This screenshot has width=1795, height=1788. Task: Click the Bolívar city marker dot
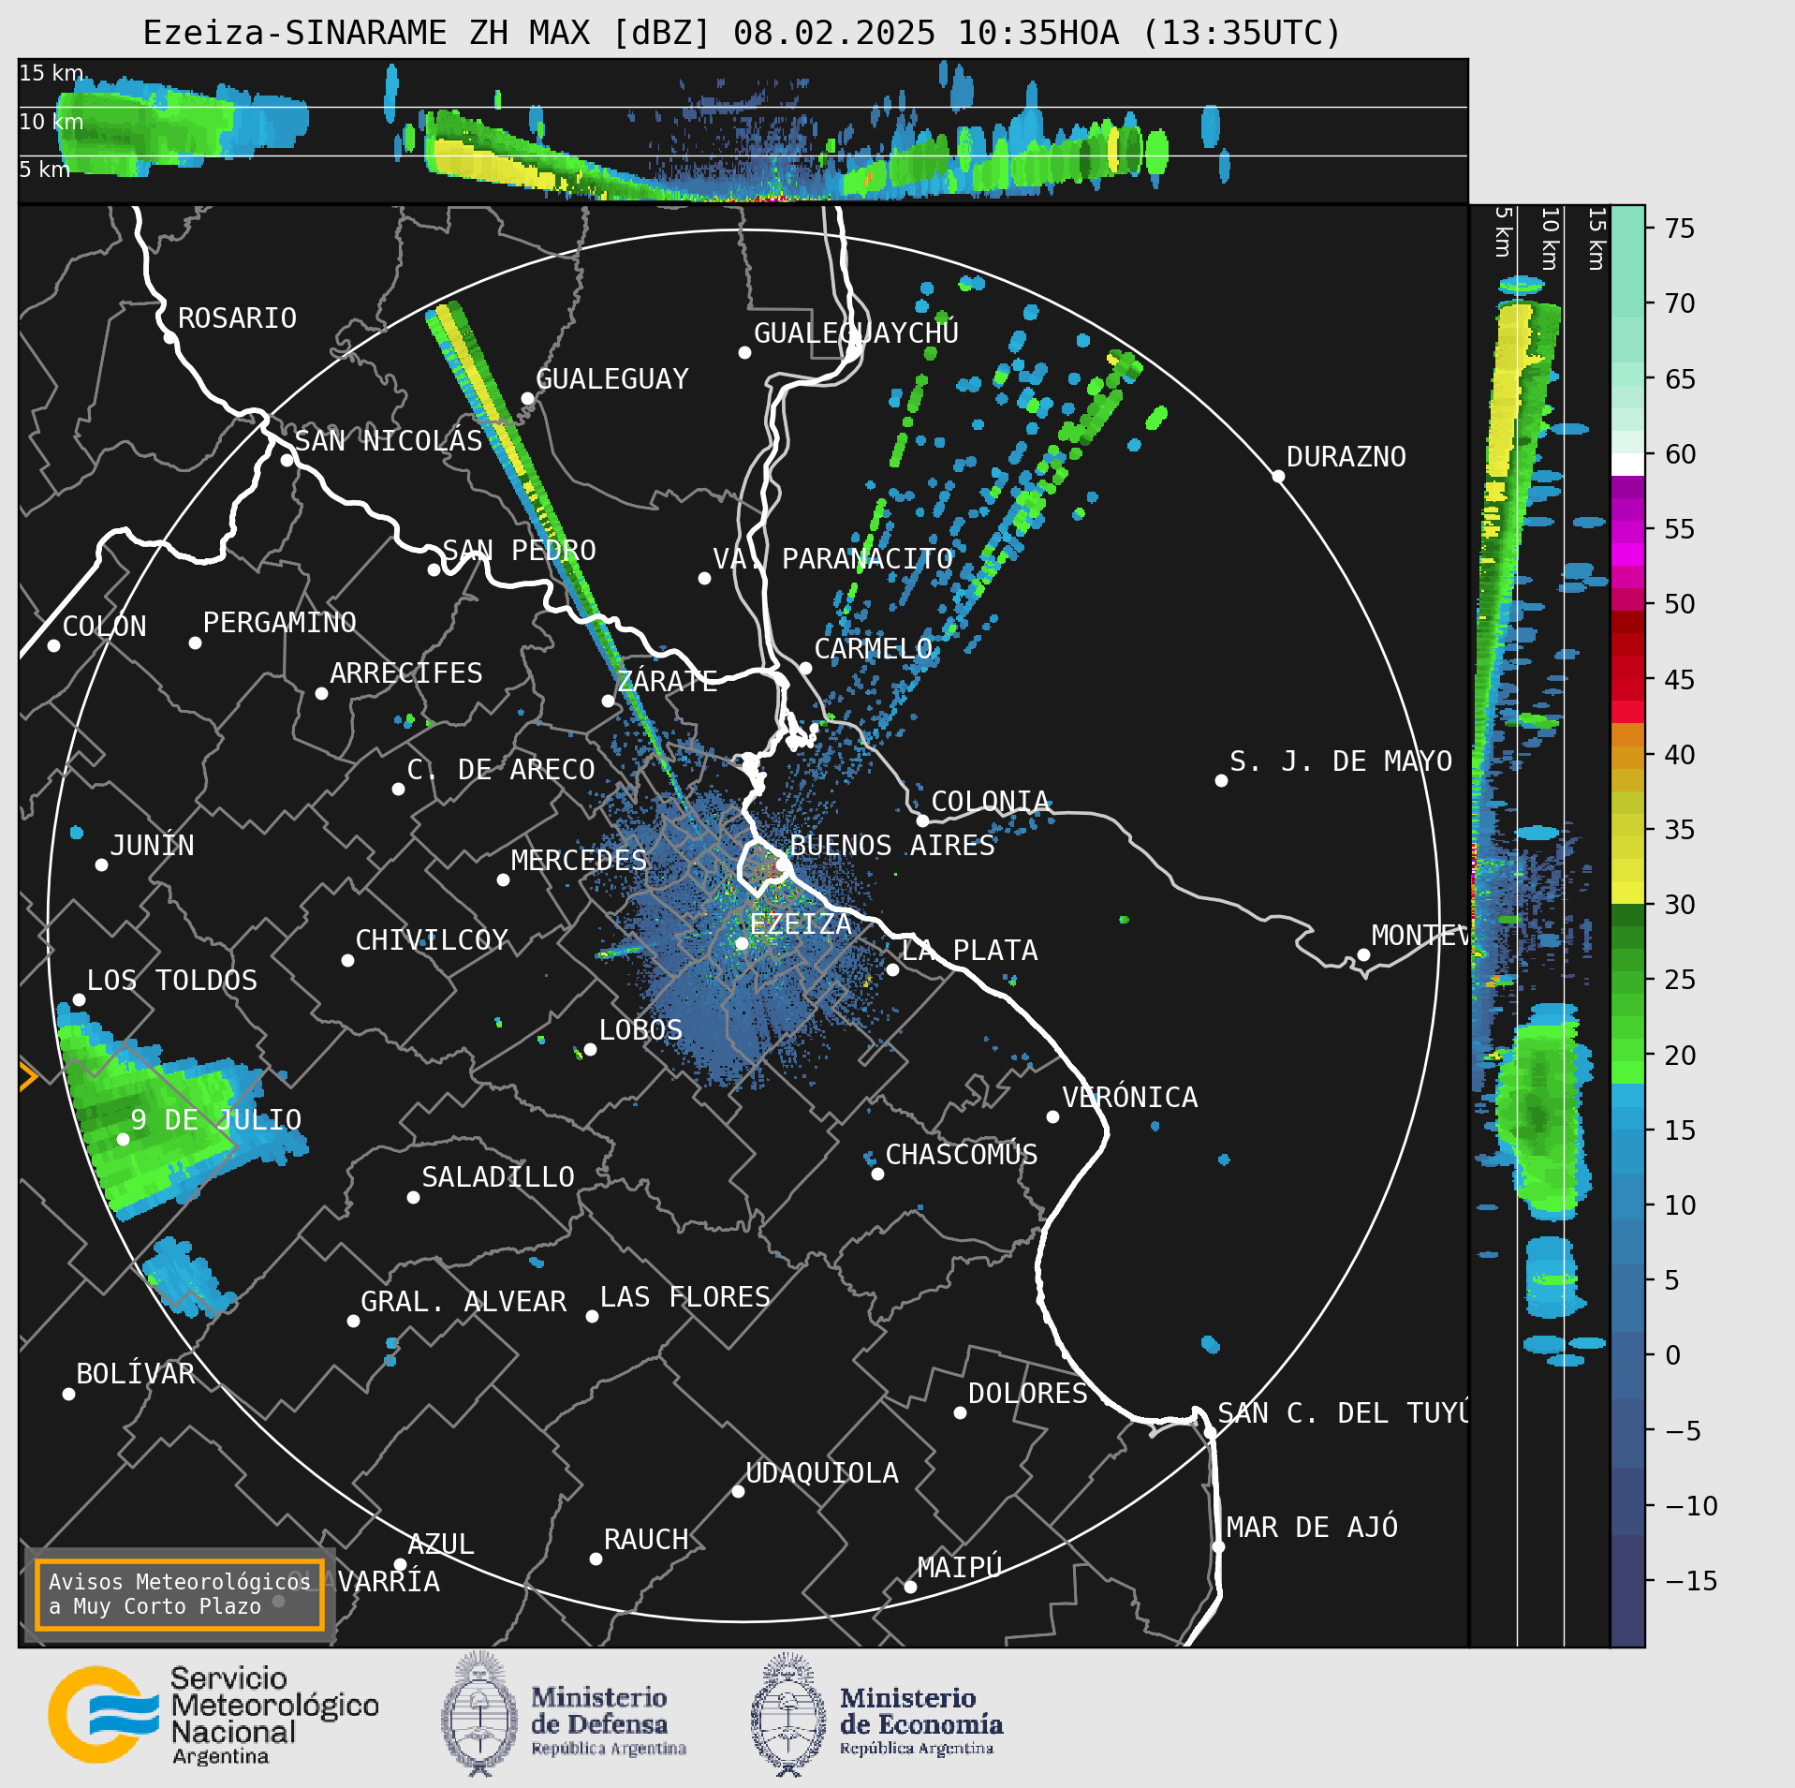coord(68,1394)
